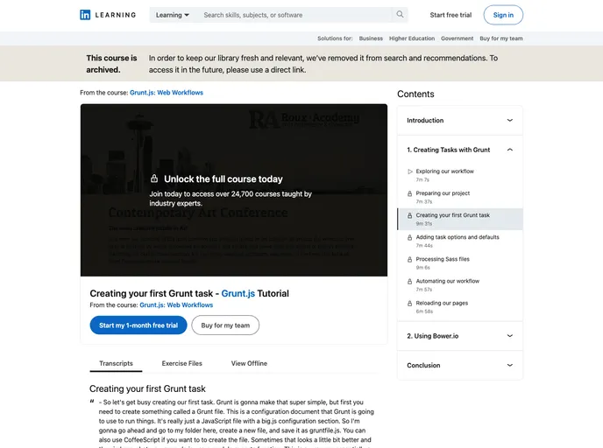This screenshot has width=603, height=448.
Task: Click the lock icon beside Automating our workflow
Action: pos(409,281)
